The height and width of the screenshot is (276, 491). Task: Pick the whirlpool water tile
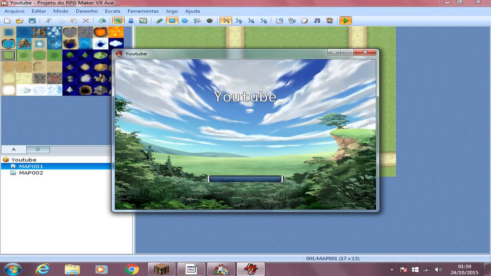pyautogui.click(x=54, y=44)
